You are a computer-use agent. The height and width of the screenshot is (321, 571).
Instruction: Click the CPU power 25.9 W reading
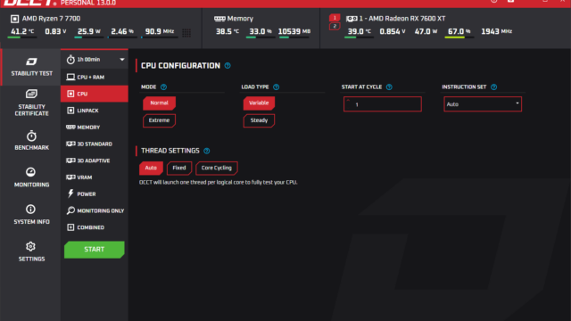[x=89, y=32]
